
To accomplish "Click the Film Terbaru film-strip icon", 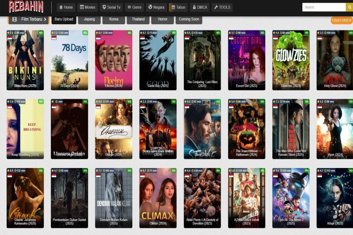I will [x=15, y=19].
